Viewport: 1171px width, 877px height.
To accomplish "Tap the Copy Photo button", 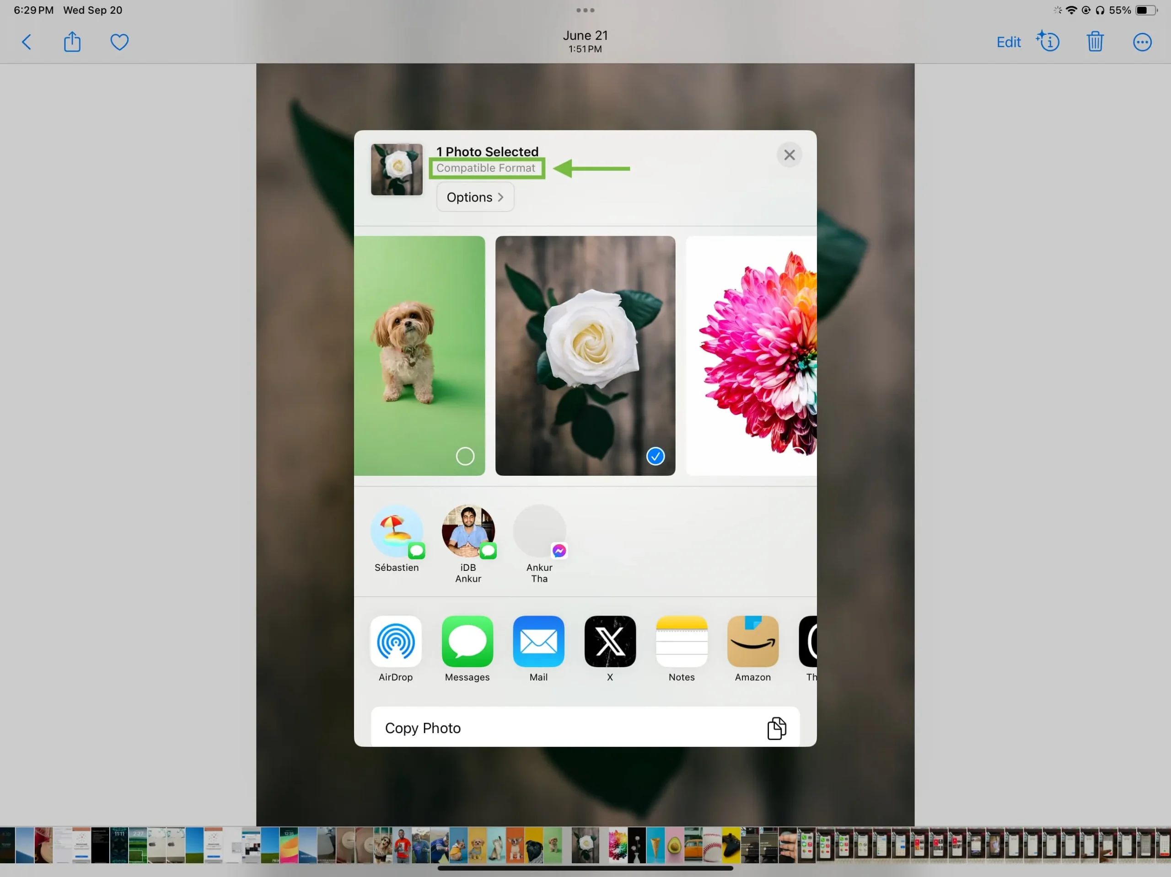I will [585, 728].
